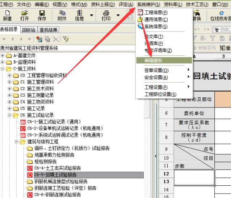Open a file with the 打开 toolbar icon
Image resolution: width=231 pixels, height=198 pixels.
(x=25, y=16)
